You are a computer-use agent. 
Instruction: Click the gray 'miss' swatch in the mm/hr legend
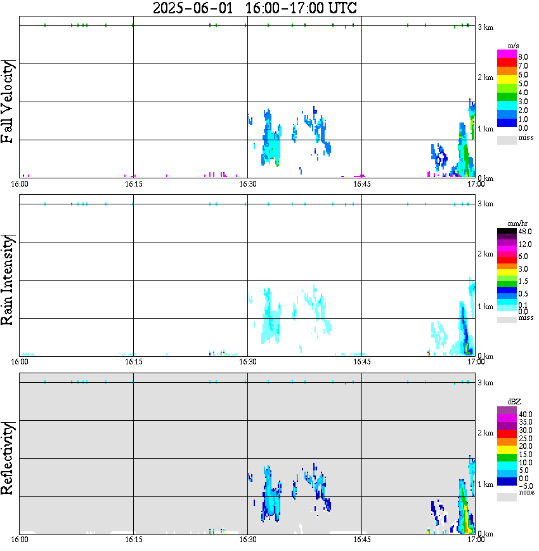[x=507, y=320]
